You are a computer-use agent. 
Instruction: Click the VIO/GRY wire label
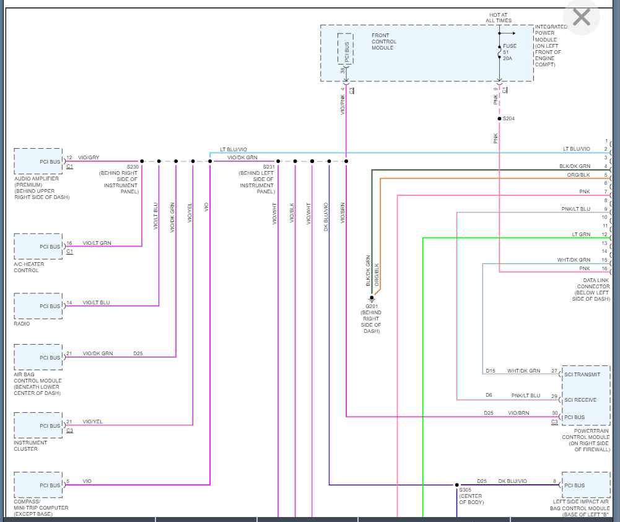[89, 157]
